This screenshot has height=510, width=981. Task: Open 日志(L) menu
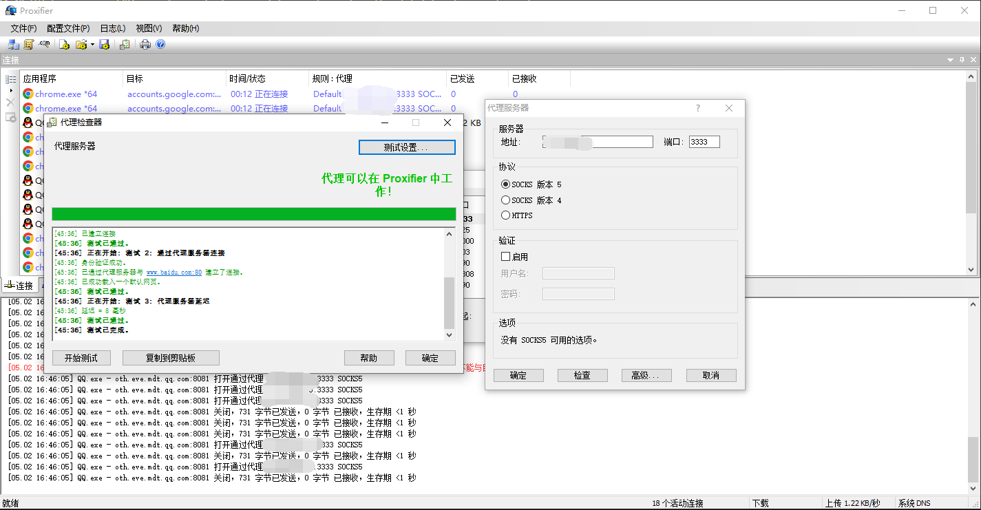click(x=113, y=28)
